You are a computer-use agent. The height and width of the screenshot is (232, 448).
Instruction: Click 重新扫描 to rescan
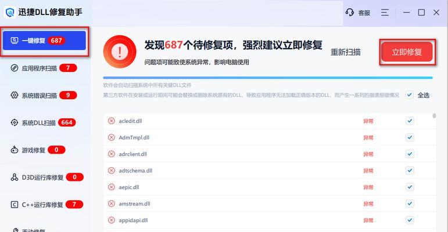point(345,52)
